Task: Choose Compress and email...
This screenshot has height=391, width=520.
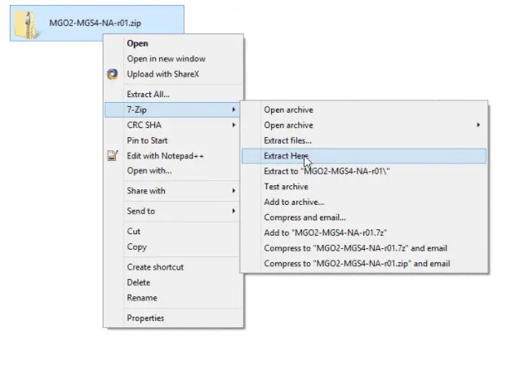Action: click(x=364, y=217)
